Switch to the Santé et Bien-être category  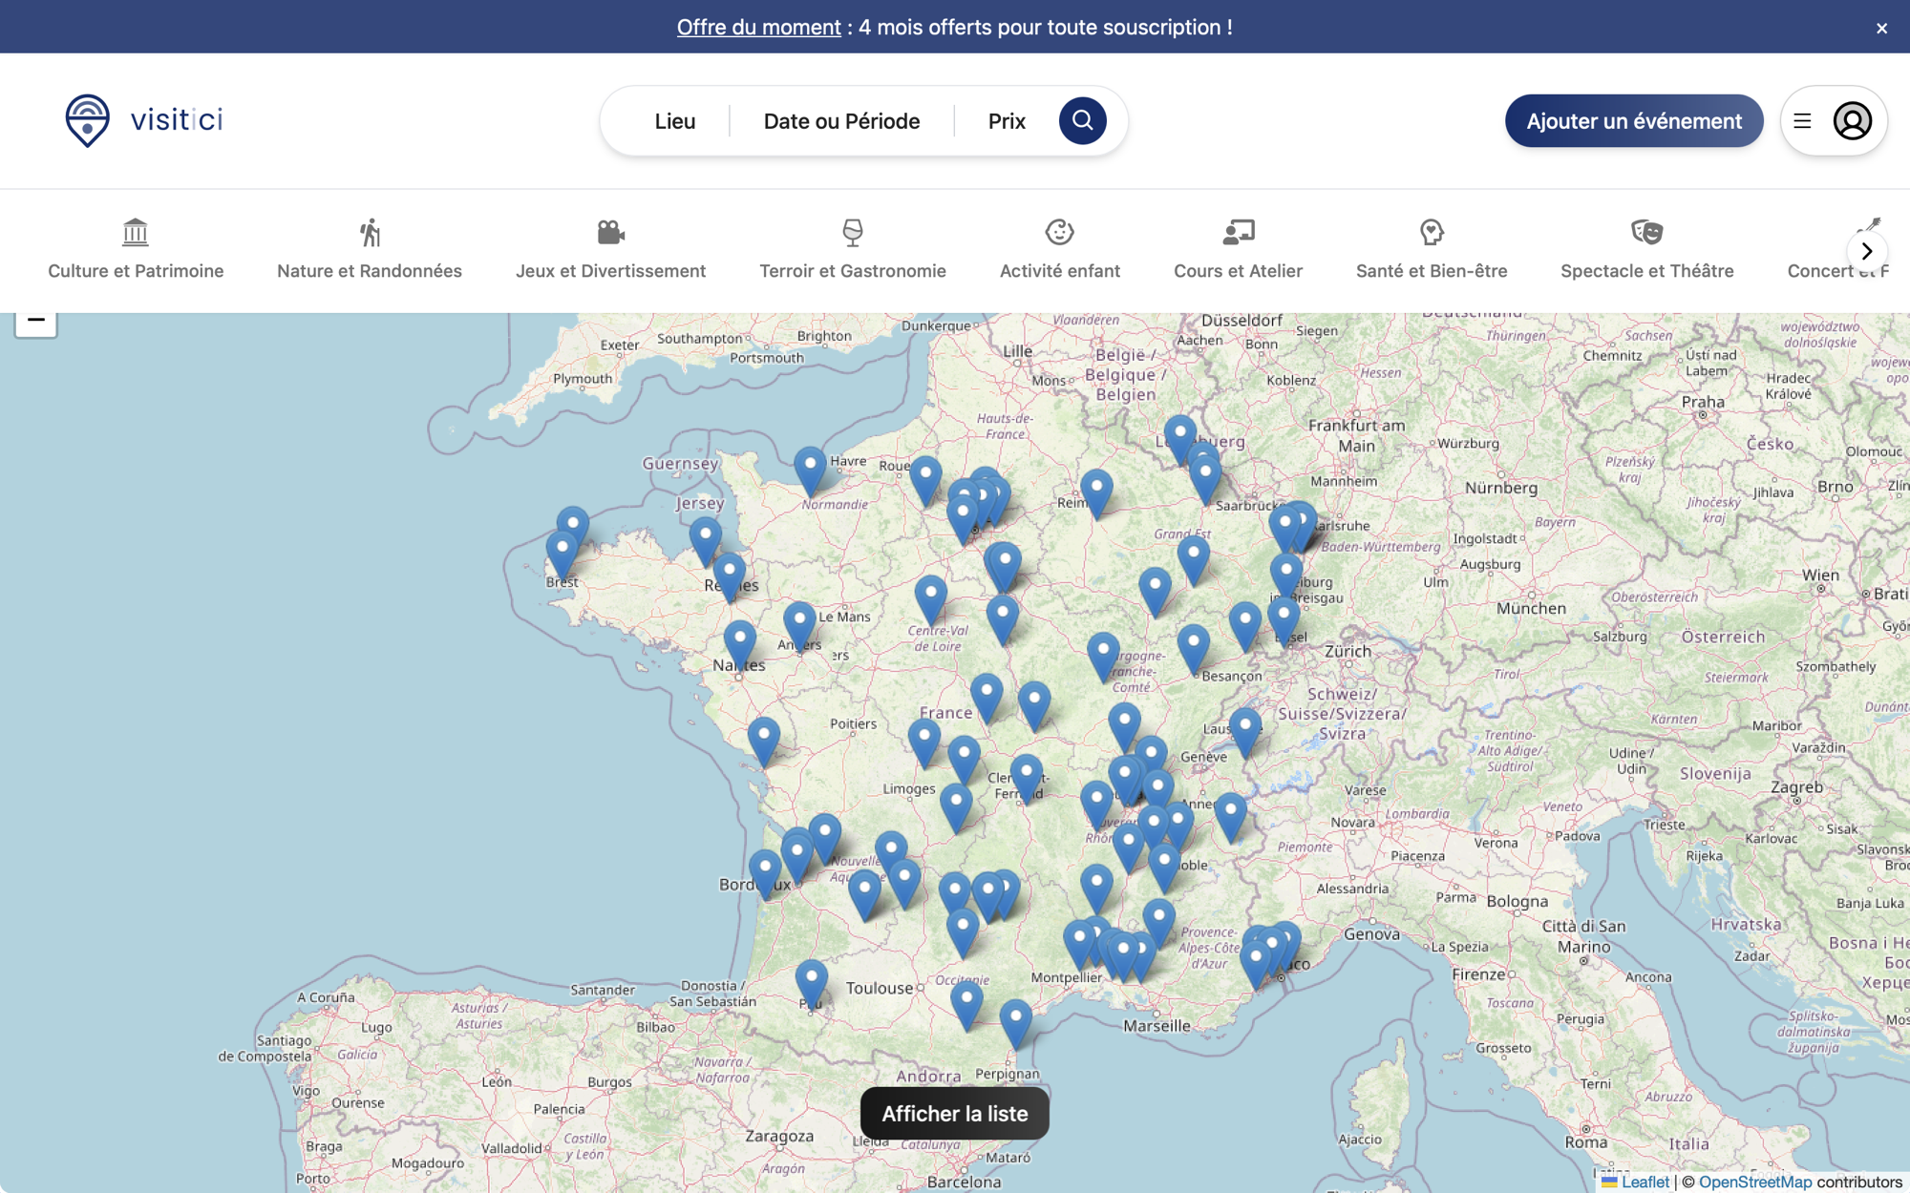click(1431, 232)
